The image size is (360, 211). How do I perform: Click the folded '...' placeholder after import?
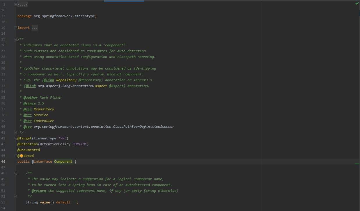[35, 28]
